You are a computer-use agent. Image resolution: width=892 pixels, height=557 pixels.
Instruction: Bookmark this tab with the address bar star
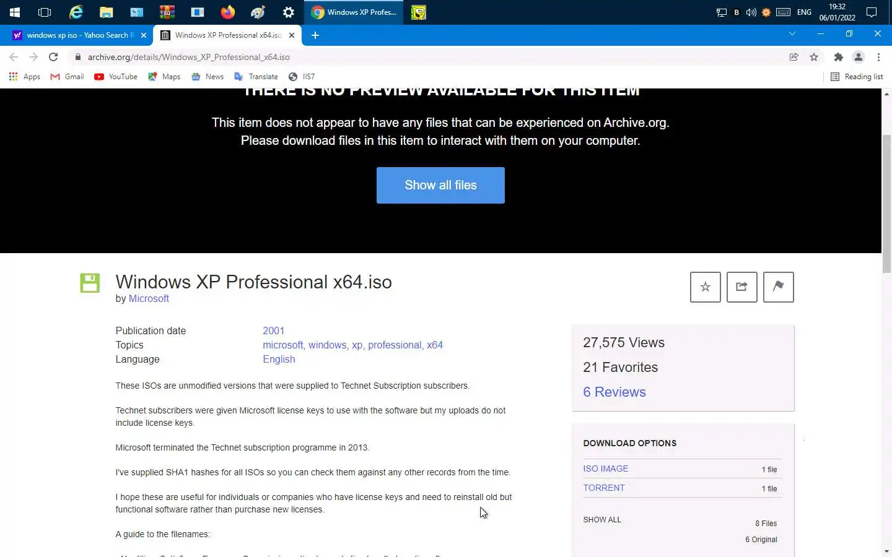814,57
